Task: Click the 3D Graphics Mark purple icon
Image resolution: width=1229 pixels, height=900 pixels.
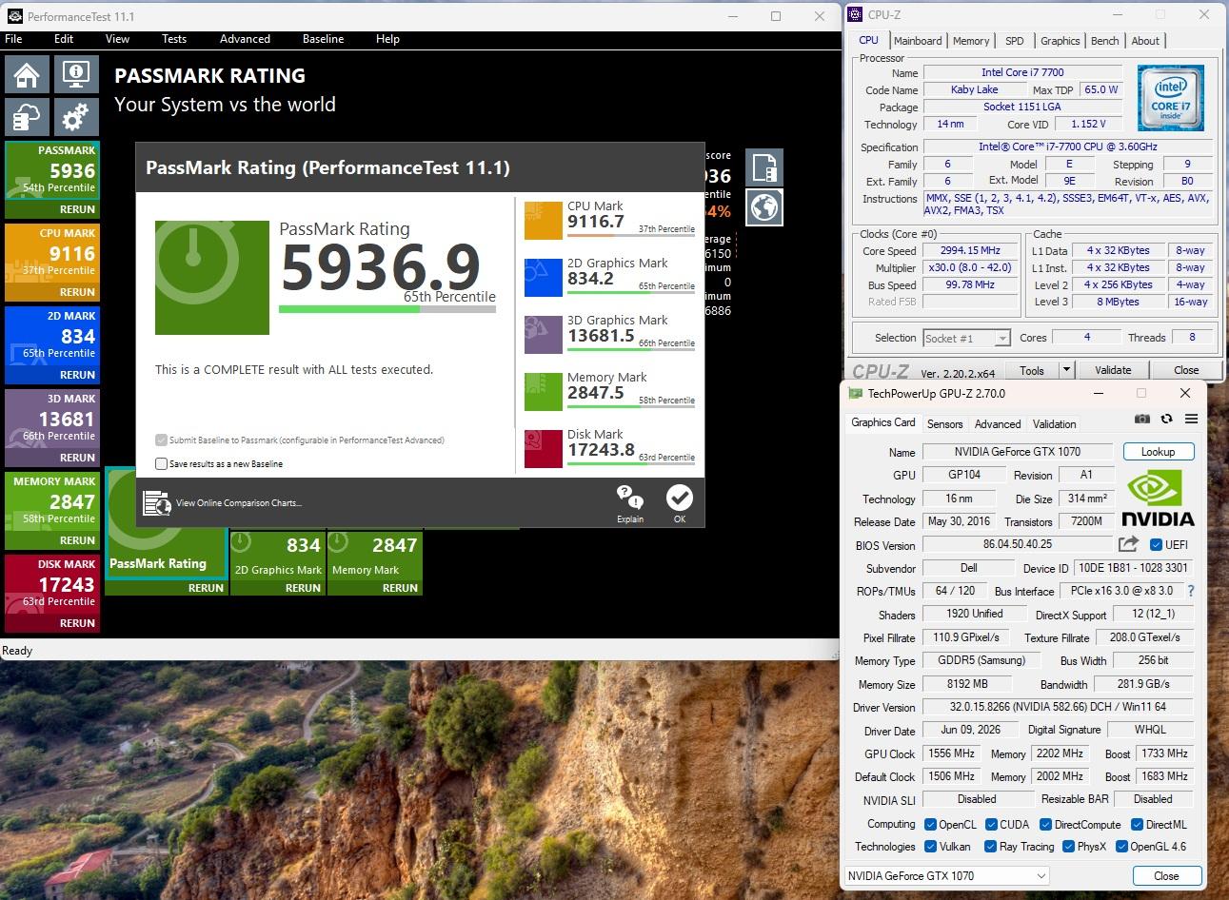Action: point(544,335)
